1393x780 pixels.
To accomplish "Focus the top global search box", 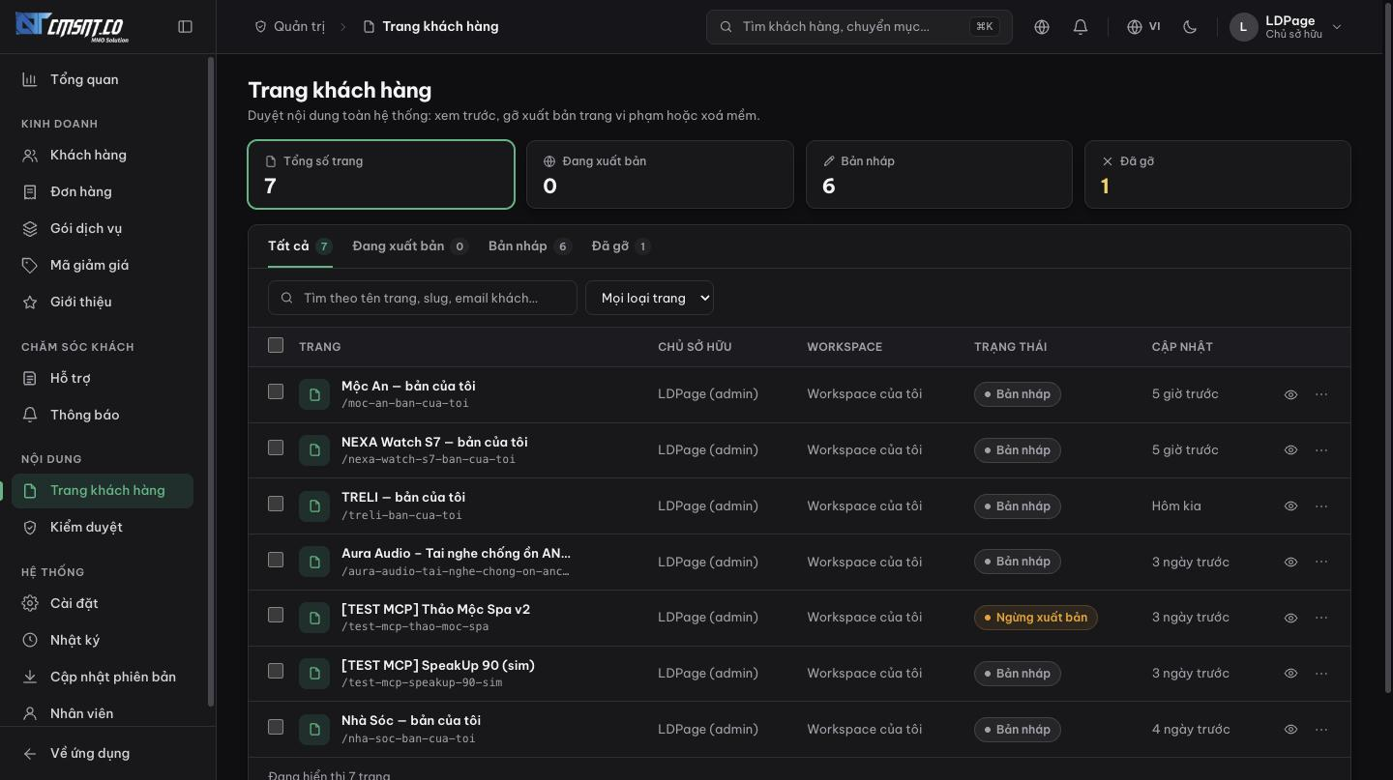I will coord(859,27).
